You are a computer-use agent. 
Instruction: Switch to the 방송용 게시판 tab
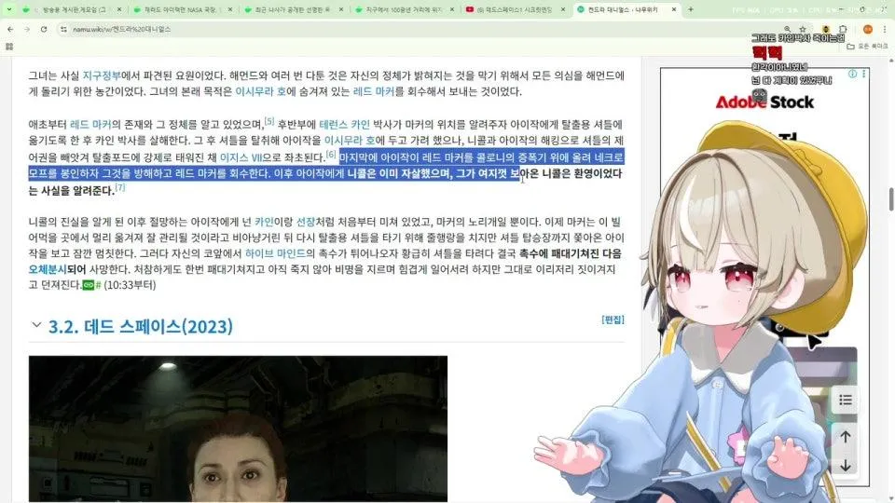pos(72,9)
